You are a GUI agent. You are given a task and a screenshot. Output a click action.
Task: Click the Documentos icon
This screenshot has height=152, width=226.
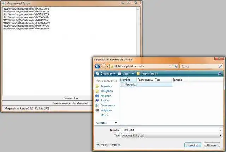click(x=97, y=105)
